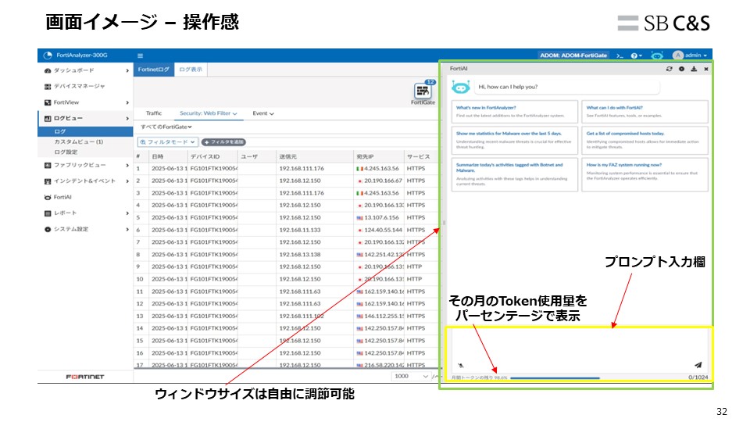Viewport: 750px width, 422px height.
Task: Click the refresh icon in FortiAI panel
Action: tap(669, 70)
